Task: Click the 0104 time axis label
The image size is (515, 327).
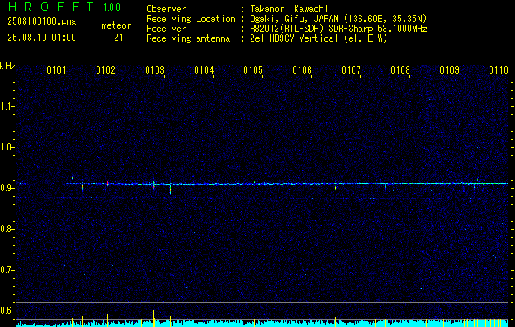Action: tap(204, 69)
